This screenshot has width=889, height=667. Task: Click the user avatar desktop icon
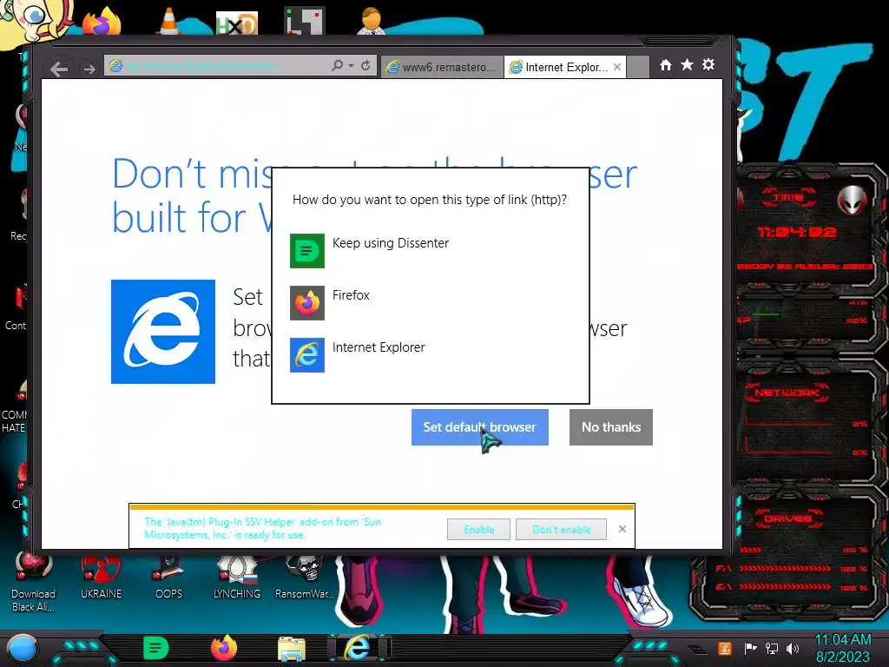click(x=372, y=22)
